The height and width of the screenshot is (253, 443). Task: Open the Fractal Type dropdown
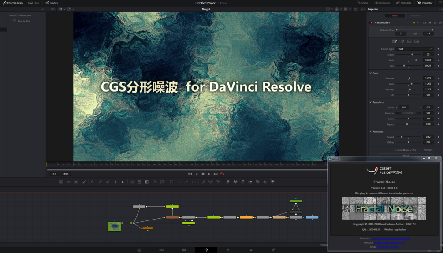414,49
